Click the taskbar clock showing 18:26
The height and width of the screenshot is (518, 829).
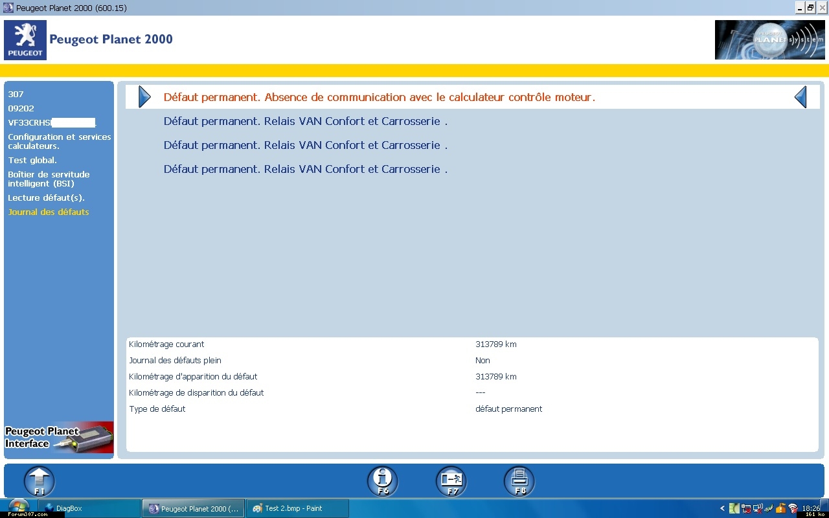(x=811, y=508)
